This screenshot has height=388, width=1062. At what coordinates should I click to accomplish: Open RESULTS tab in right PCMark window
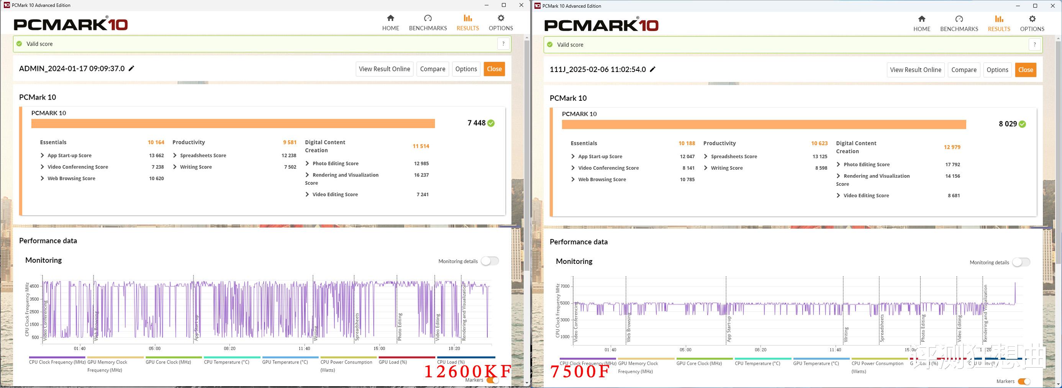pos(999,23)
